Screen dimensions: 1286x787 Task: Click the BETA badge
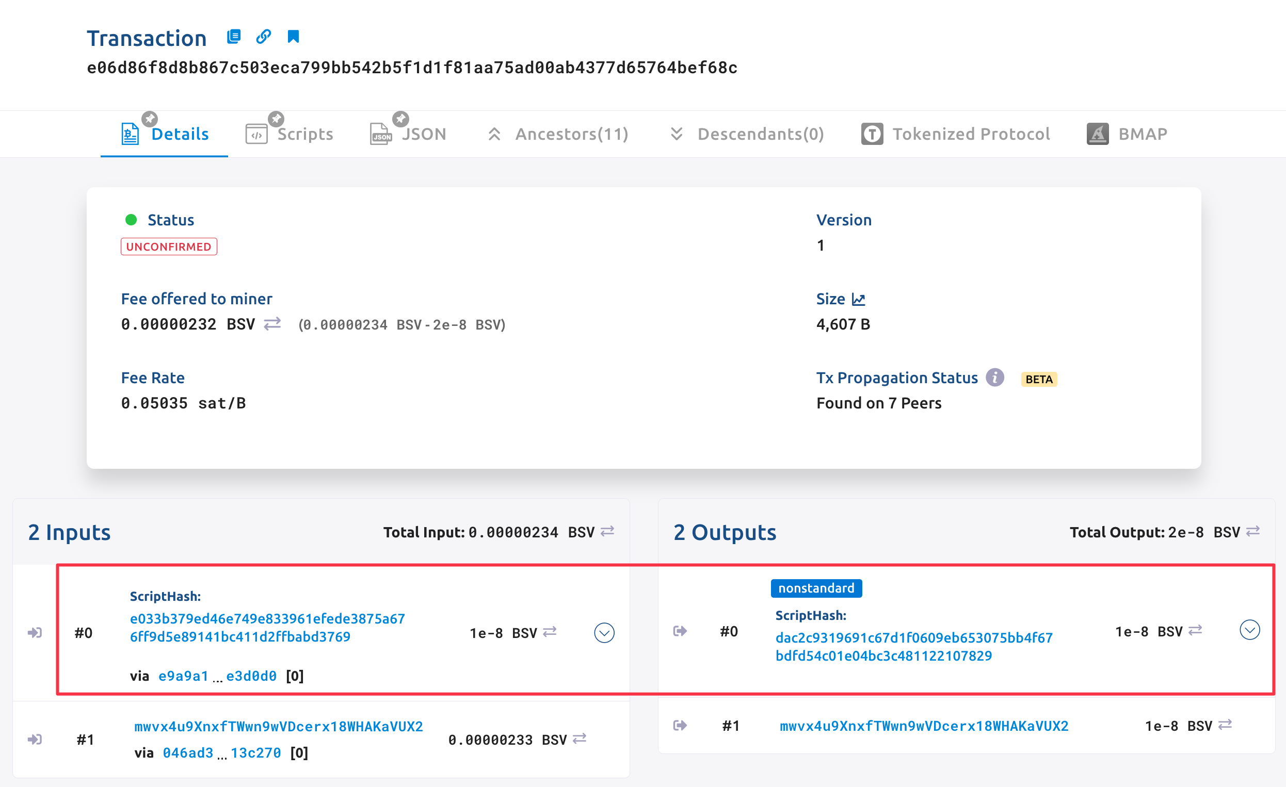pos(1039,379)
